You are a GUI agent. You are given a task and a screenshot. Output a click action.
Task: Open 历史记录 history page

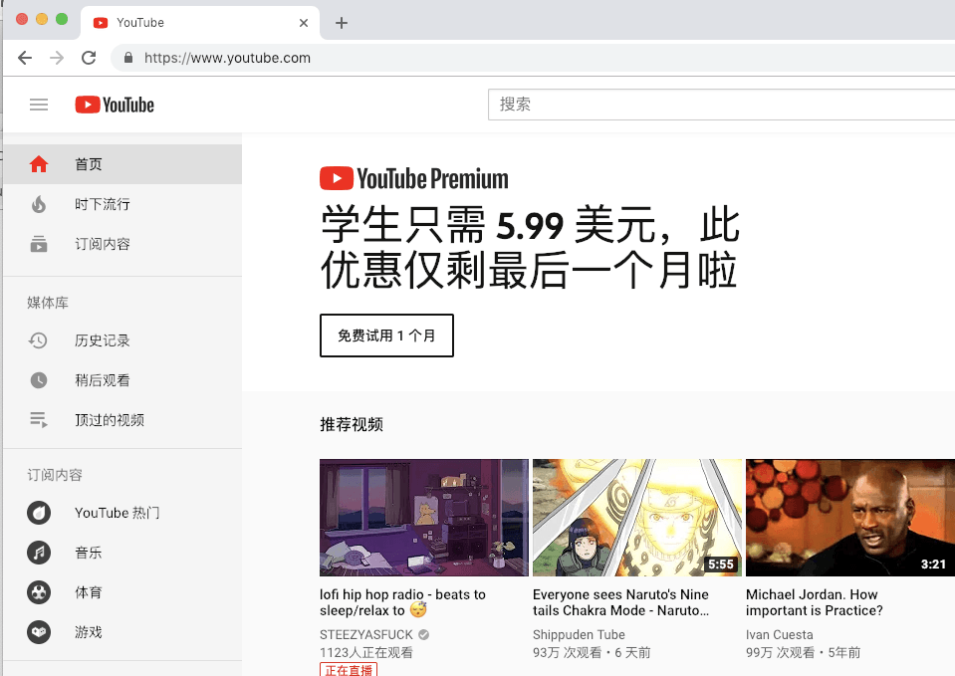[x=122, y=340]
